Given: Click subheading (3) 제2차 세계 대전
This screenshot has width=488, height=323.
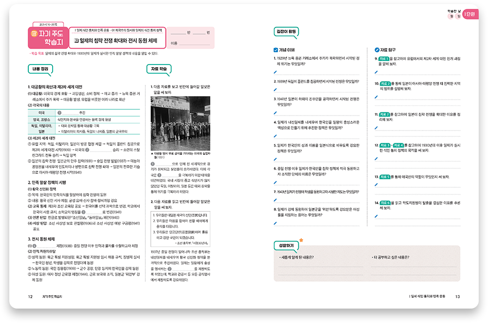Looking at the screenshot, I should click(42, 138).
